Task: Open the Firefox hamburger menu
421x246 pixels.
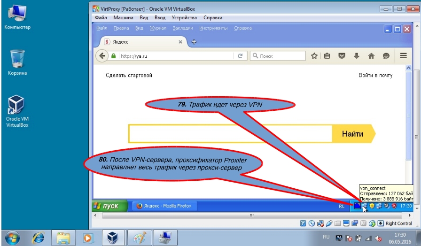Action: (403, 56)
